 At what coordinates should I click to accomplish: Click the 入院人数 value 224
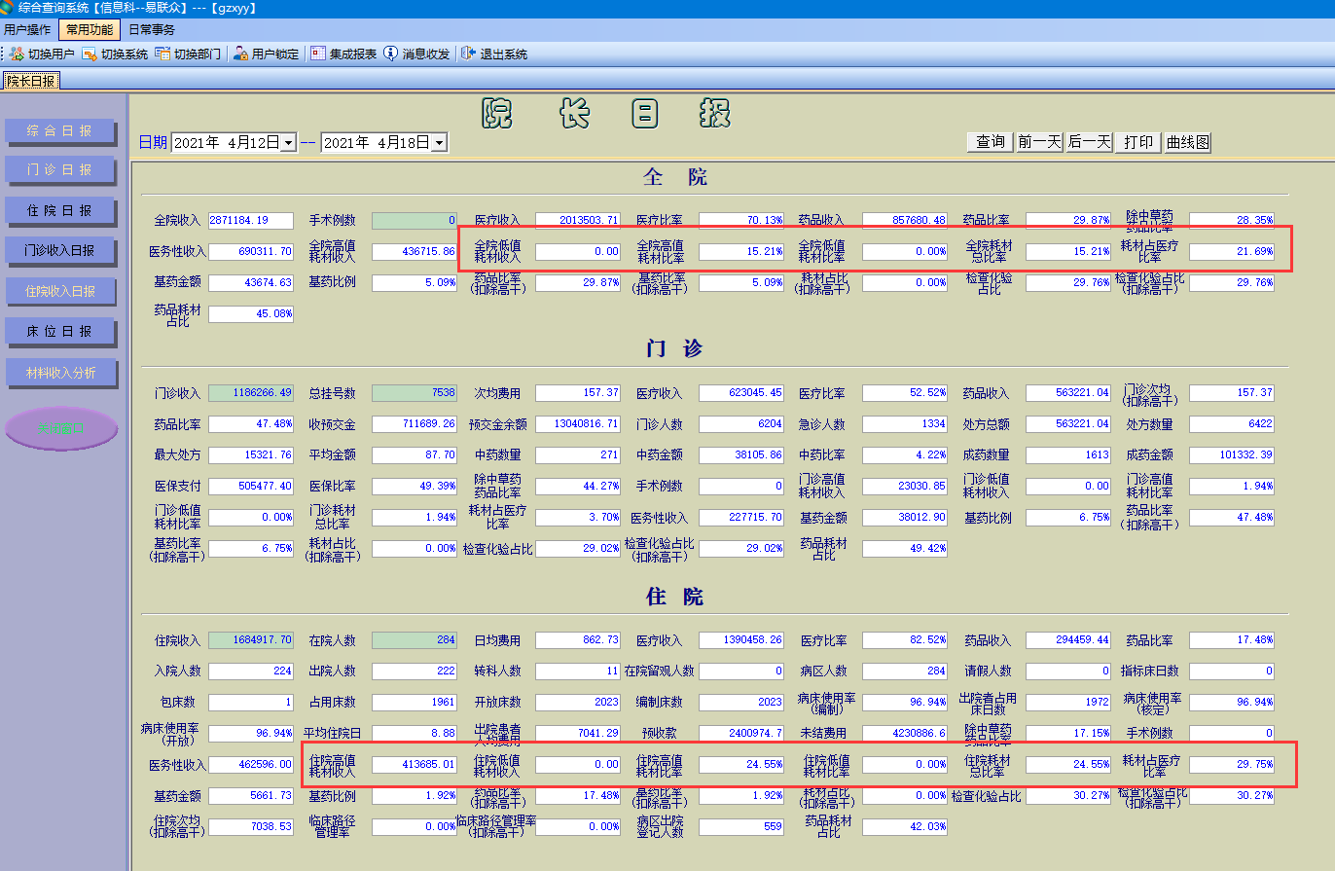251,671
